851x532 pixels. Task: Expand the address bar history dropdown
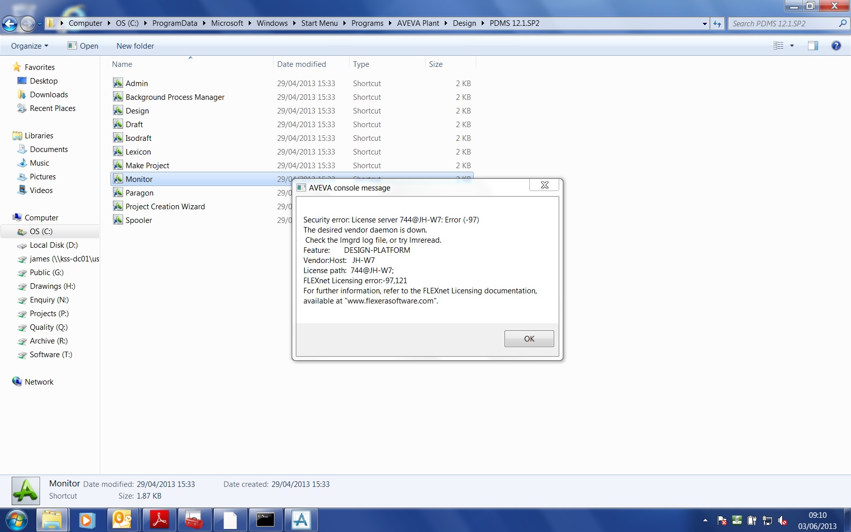pos(705,23)
